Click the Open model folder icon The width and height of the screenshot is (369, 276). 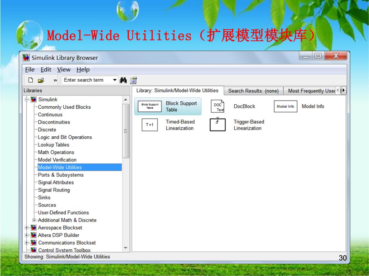[41, 80]
